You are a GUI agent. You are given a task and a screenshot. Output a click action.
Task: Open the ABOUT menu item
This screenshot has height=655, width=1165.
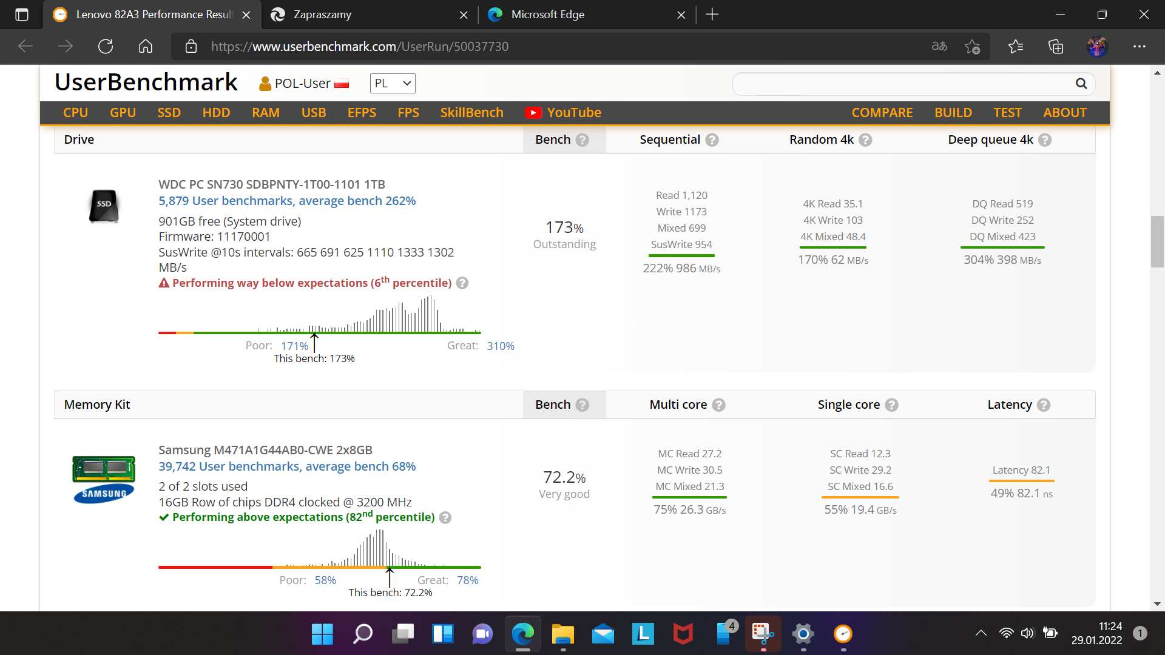coord(1065,113)
